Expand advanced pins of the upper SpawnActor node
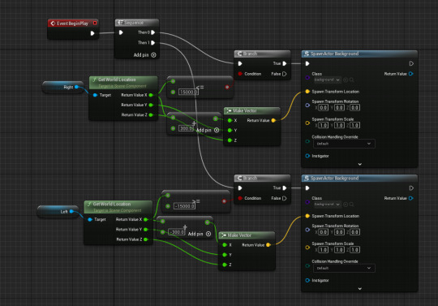Viewport: 438px width, 306px height. click(x=360, y=164)
